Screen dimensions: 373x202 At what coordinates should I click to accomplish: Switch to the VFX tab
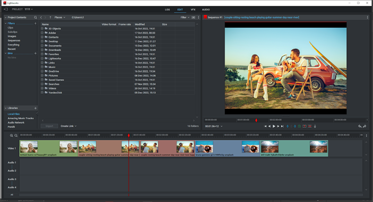coord(193,10)
